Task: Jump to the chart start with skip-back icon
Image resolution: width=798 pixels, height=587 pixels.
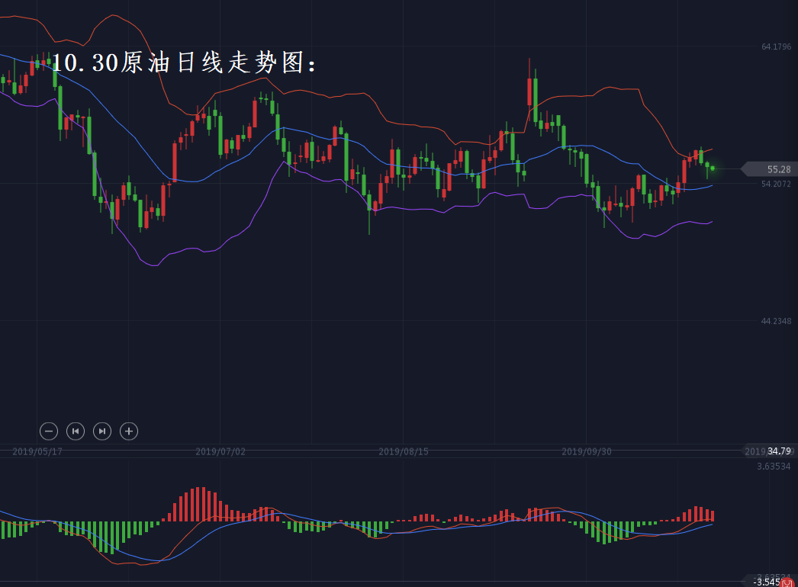Action: click(76, 431)
